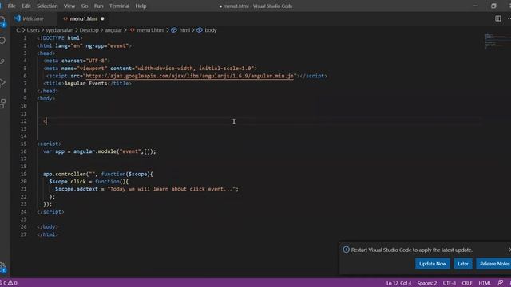Click Ln 12, Col 4 in status bar
Viewport: 511px width, 287px height.
tap(398, 283)
